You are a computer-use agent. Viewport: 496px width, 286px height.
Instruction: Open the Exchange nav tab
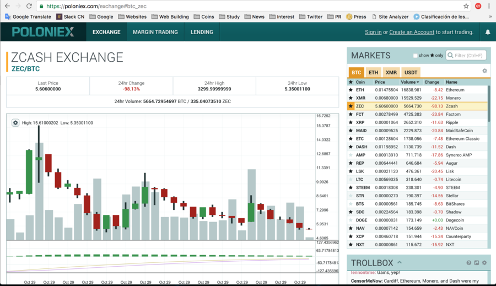(106, 32)
